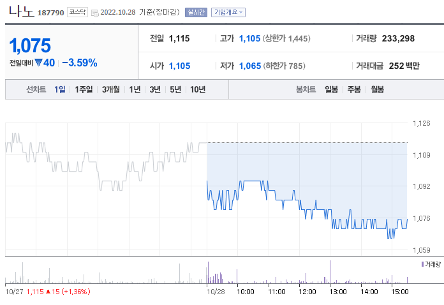Click the 2022.10.28 기준(장마감) date text

pos(140,12)
